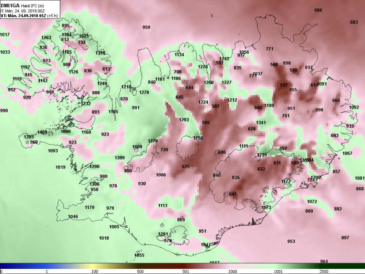The image size is (365, 274).
Task: Select the map value 1134
Action: coord(179,55)
